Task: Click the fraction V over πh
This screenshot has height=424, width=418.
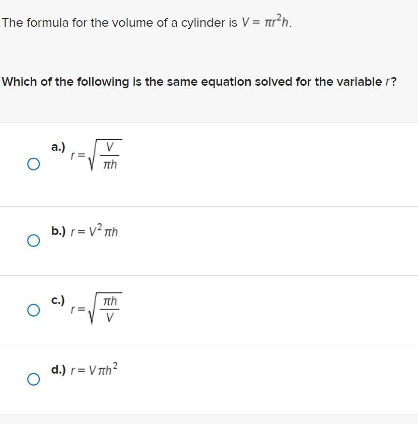Action: click(110, 156)
